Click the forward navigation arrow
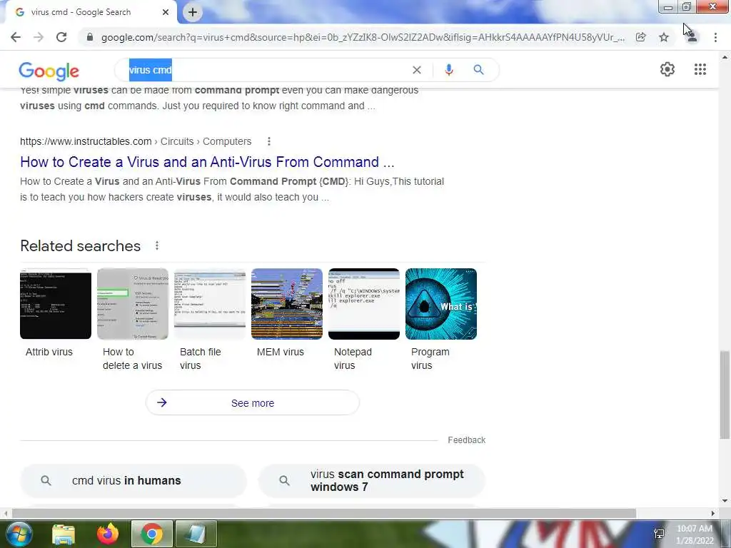 [39, 37]
